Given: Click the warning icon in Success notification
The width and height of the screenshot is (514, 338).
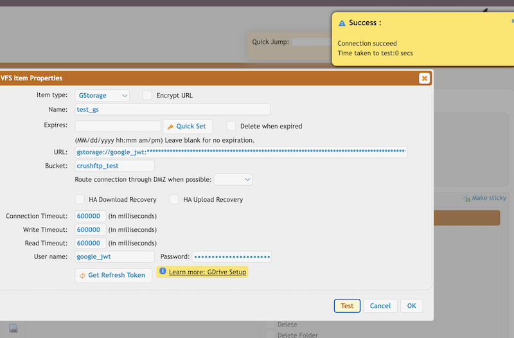Looking at the screenshot, I should coord(342,23).
